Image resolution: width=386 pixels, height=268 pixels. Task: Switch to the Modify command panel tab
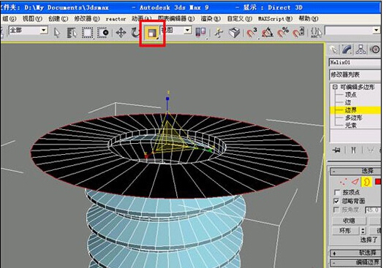(x=347, y=50)
